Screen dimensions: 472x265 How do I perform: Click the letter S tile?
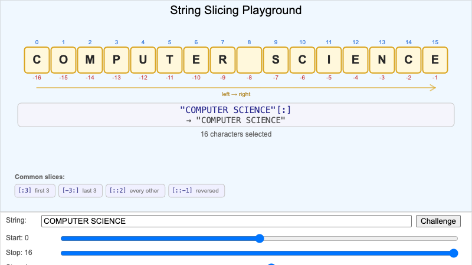(x=276, y=59)
